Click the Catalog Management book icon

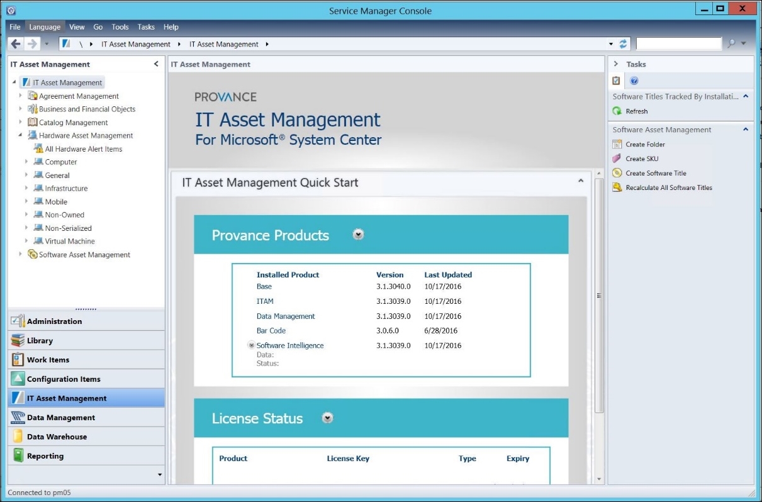coord(33,122)
